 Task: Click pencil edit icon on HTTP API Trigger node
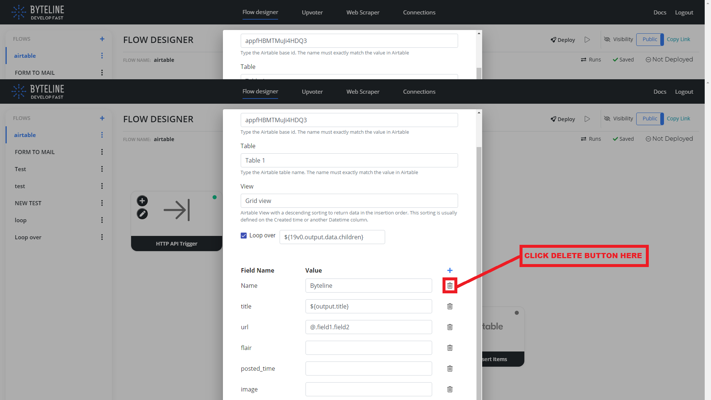coord(142,214)
